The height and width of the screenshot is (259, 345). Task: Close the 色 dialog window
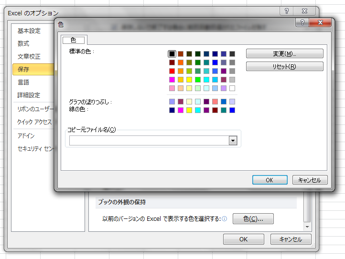(320, 22)
